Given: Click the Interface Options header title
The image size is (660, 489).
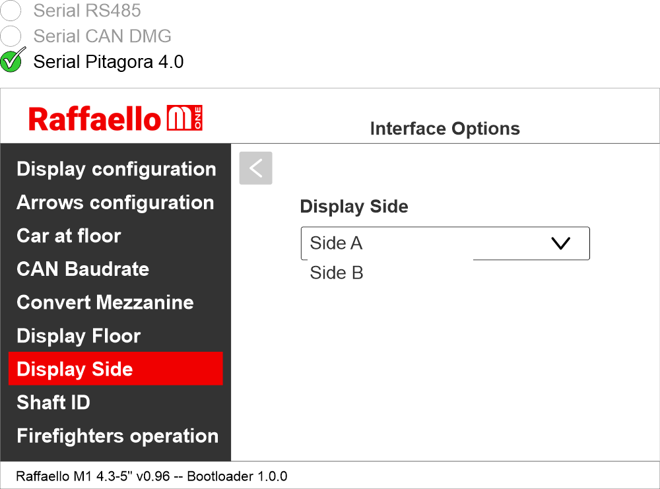Looking at the screenshot, I should coord(445,129).
